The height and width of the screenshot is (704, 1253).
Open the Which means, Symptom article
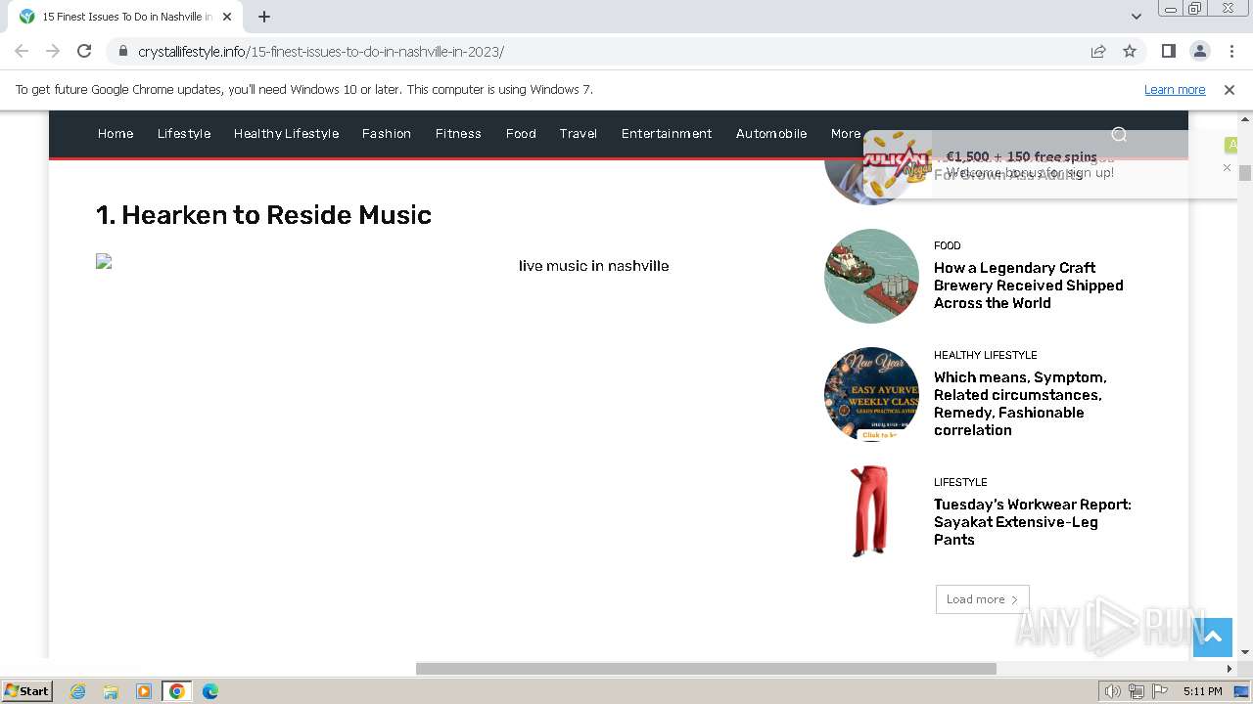click(1020, 404)
